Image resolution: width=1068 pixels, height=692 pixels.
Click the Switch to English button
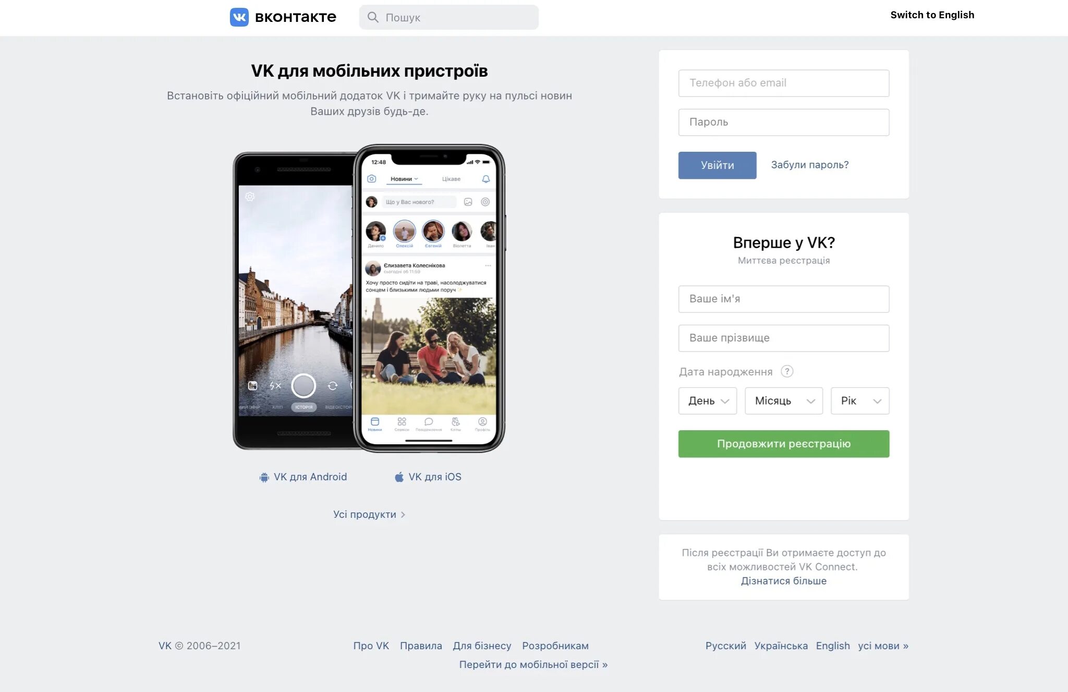[x=932, y=14]
